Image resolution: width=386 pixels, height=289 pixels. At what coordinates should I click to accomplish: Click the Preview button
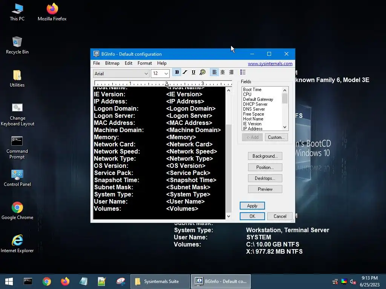click(x=265, y=189)
